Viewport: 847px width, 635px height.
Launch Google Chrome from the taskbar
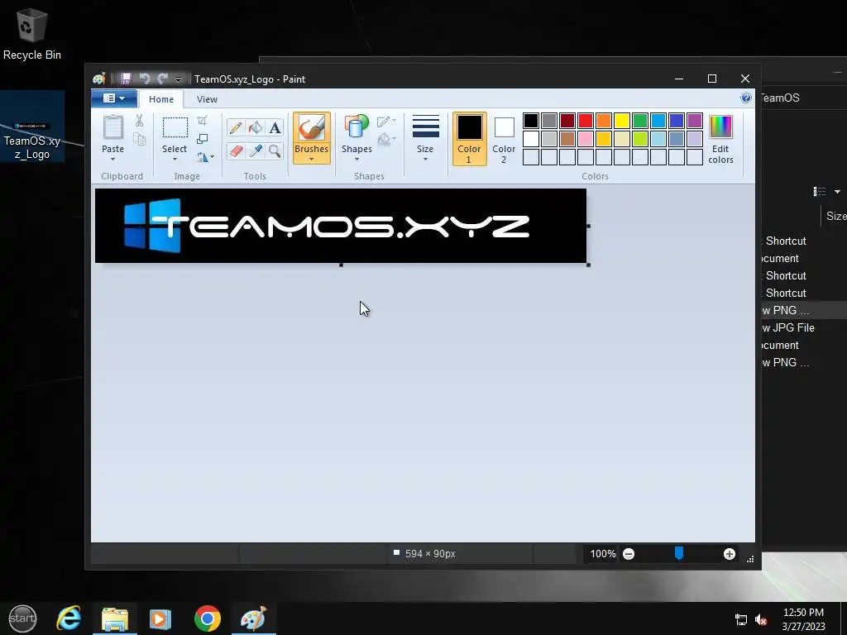208,618
